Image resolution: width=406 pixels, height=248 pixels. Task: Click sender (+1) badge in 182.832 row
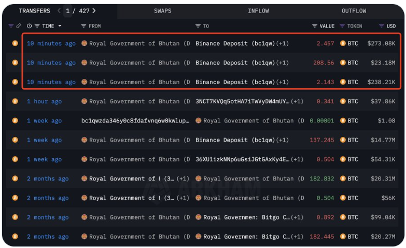[183, 178]
